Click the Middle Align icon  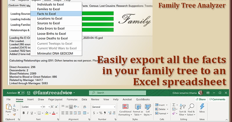[67, 107]
